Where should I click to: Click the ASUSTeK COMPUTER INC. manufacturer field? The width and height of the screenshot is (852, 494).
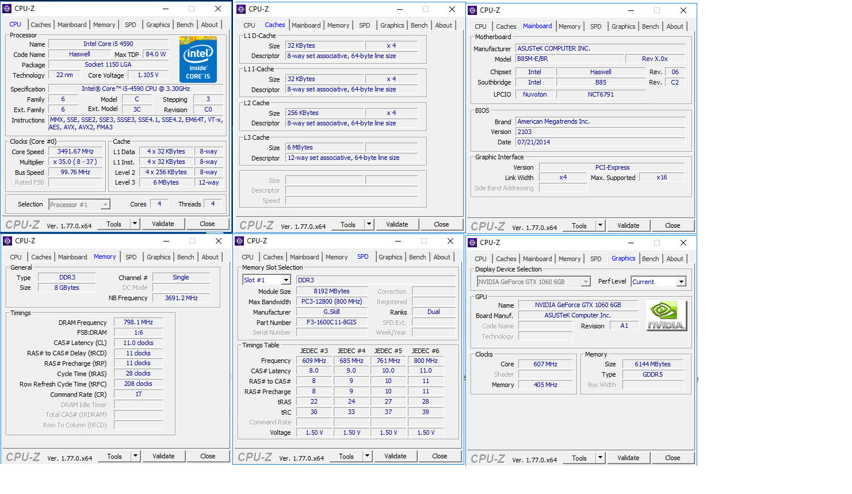(x=600, y=48)
